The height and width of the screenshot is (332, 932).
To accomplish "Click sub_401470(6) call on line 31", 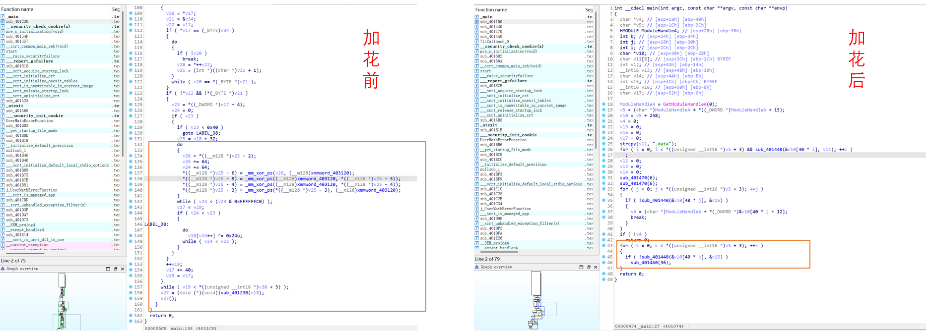I will 639,177.
